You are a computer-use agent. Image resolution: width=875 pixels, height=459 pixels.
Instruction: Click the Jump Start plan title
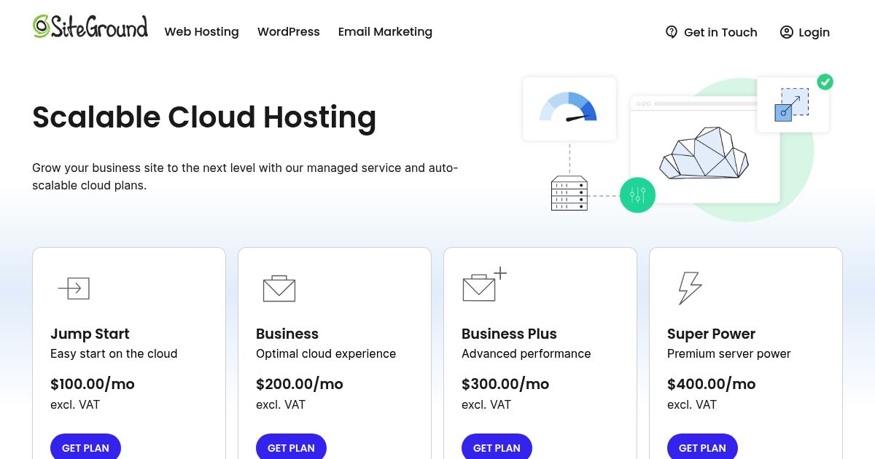point(90,334)
